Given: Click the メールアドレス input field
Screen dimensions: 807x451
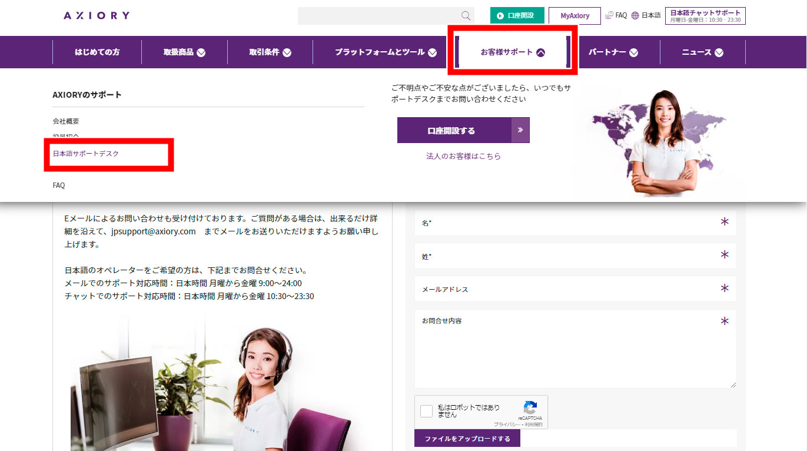Looking at the screenshot, I should tap(575, 289).
